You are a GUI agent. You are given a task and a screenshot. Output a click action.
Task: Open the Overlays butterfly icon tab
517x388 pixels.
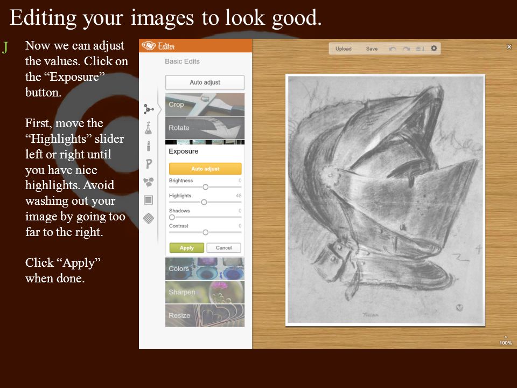click(x=149, y=182)
